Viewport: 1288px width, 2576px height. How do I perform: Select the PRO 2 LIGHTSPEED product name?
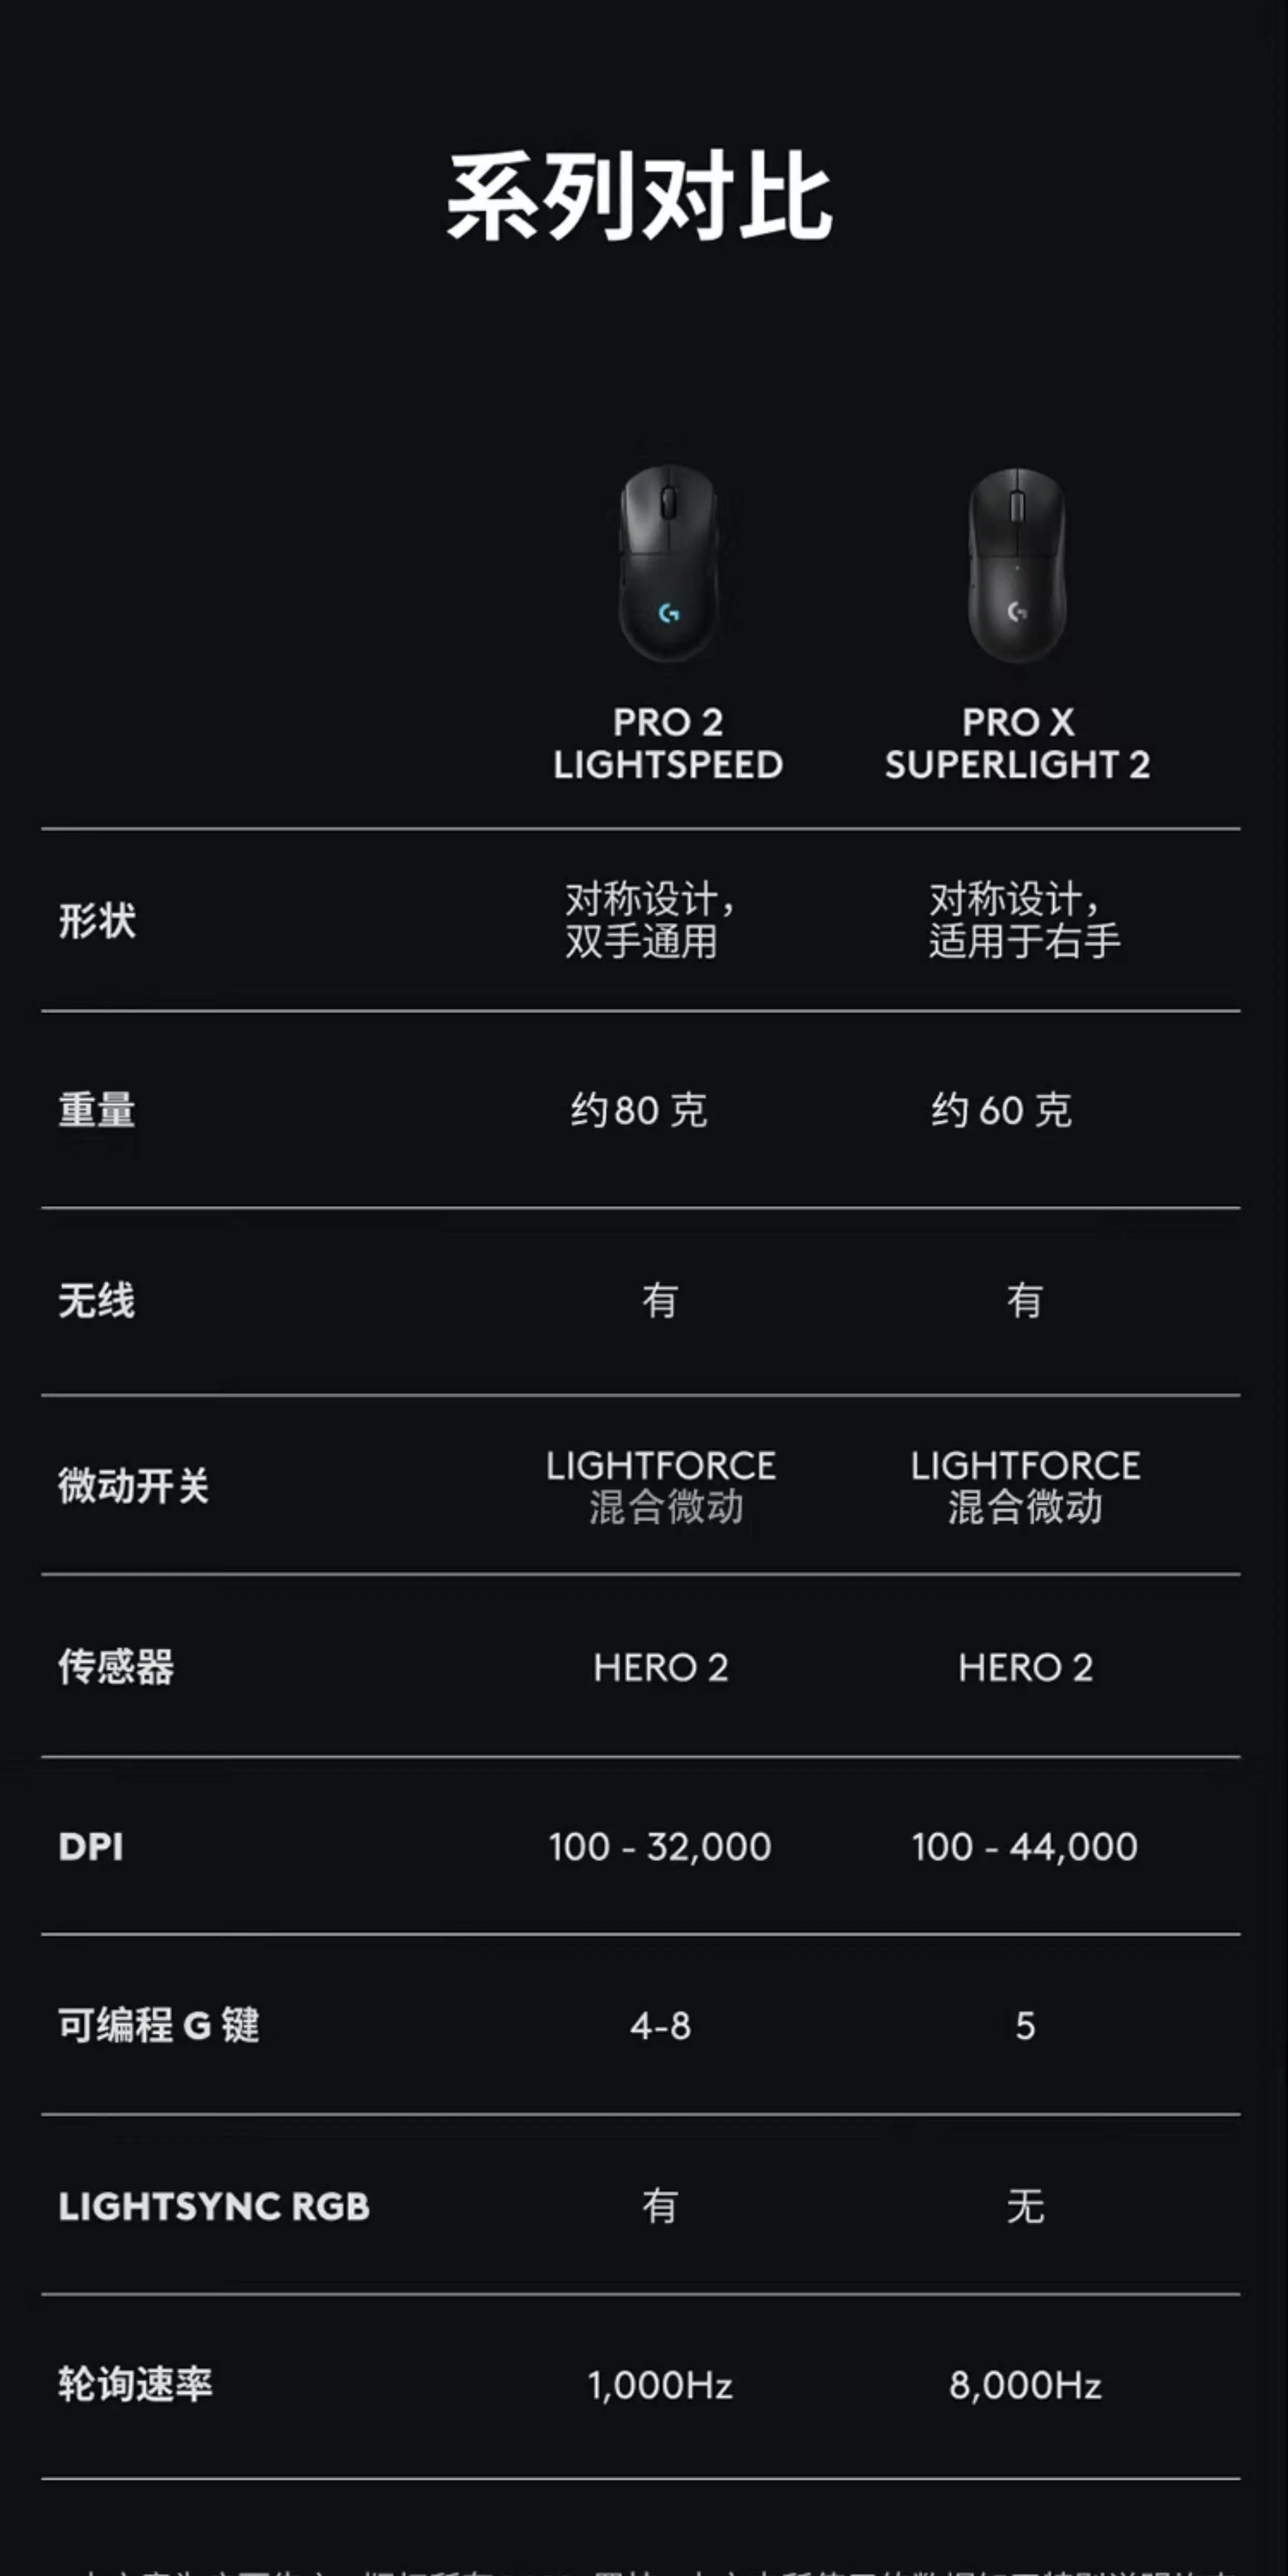(x=668, y=743)
